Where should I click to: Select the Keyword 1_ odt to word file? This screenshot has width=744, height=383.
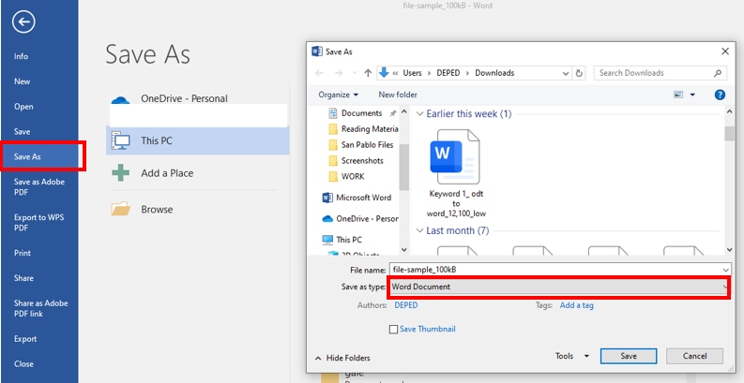click(456, 173)
